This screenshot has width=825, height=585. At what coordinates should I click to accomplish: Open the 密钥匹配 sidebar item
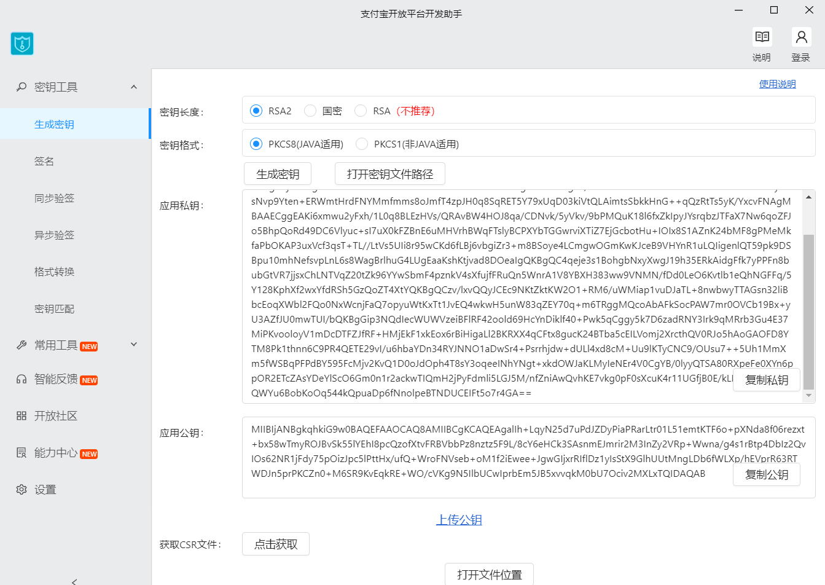point(75,308)
